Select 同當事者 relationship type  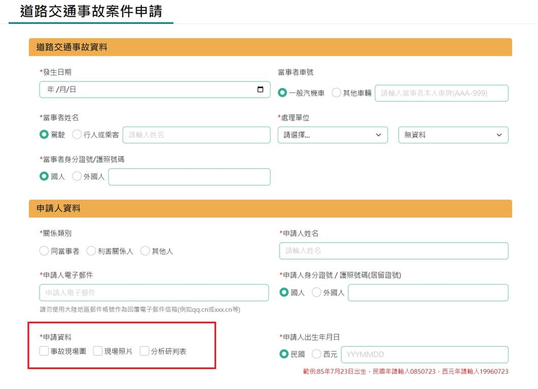[x=44, y=251]
